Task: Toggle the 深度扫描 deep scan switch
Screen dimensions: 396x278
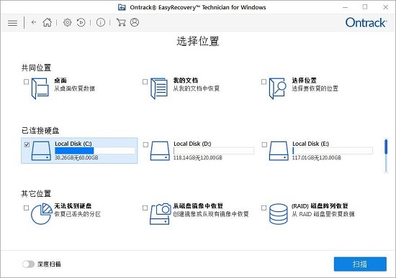Action: (28, 264)
